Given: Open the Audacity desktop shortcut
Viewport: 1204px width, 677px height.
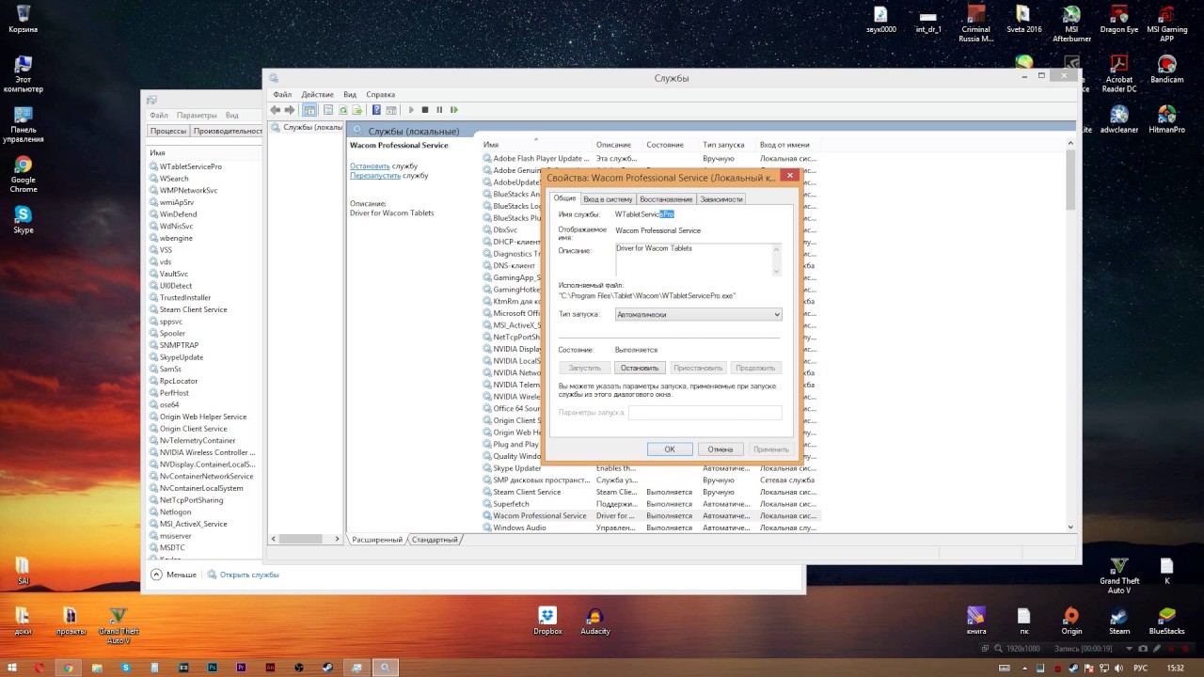Looking at the screenshot, I should (x=594, y=622).
